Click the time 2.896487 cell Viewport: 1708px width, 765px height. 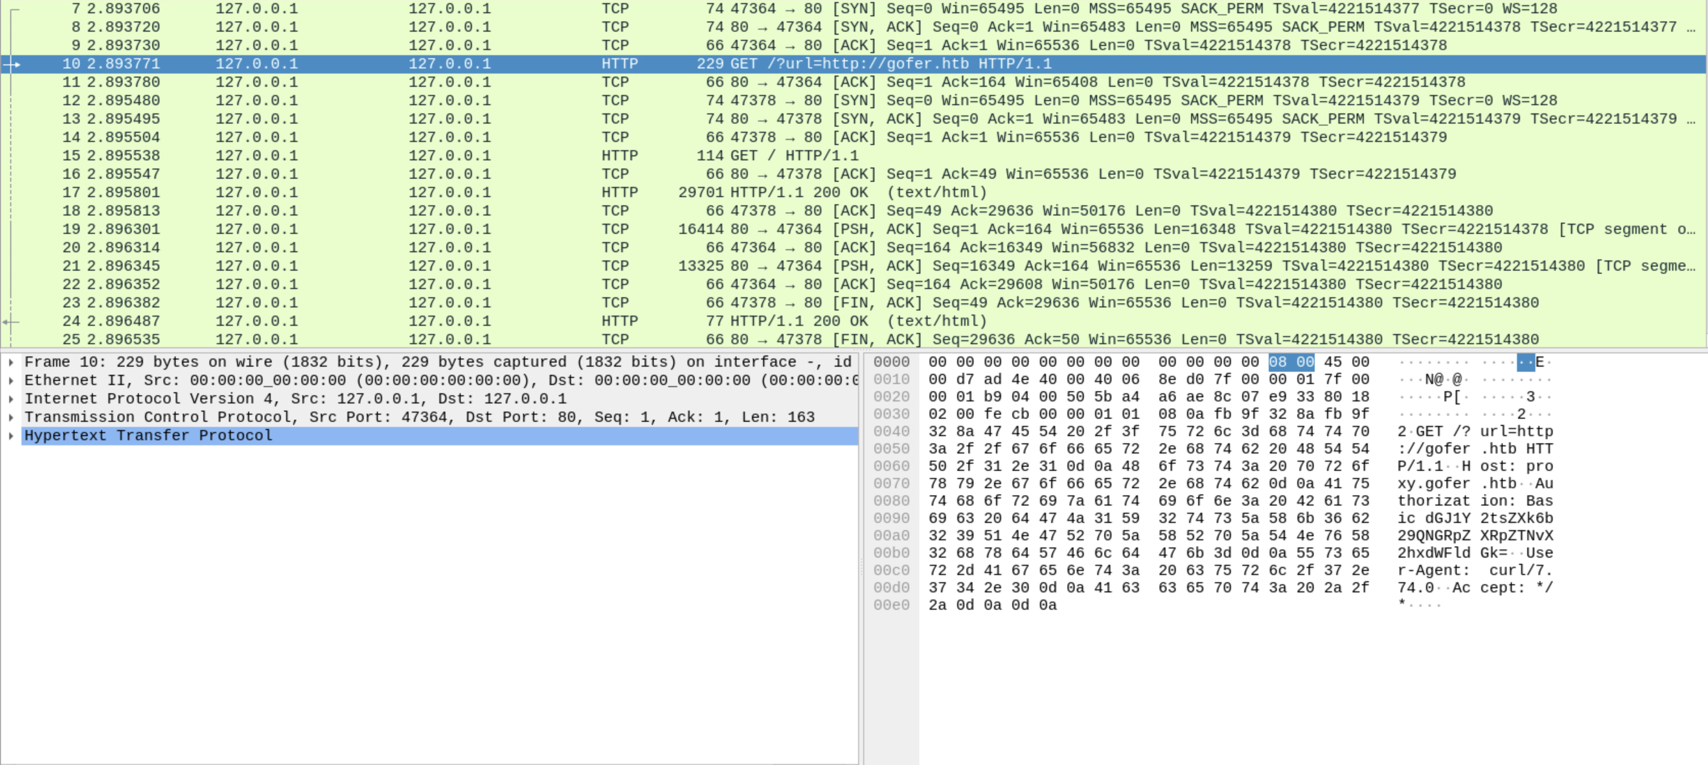123,322
